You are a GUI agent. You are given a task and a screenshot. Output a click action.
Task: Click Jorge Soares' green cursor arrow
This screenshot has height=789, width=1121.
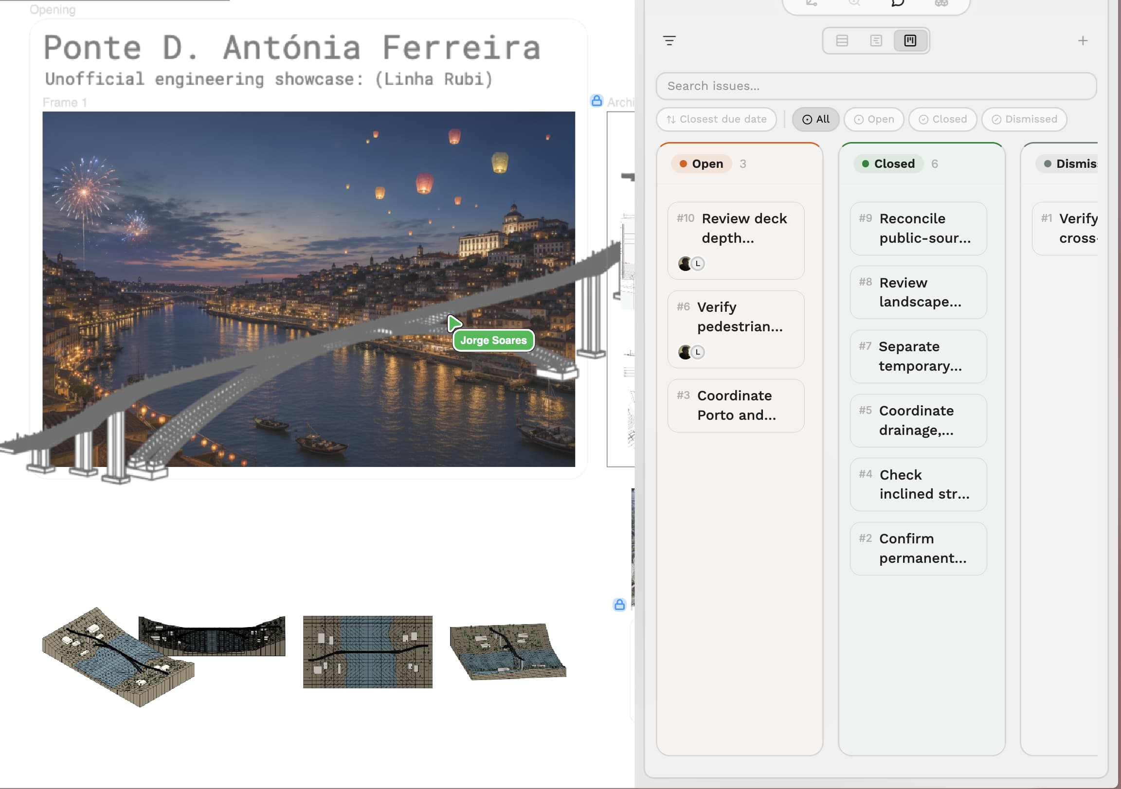pos(454,323)
